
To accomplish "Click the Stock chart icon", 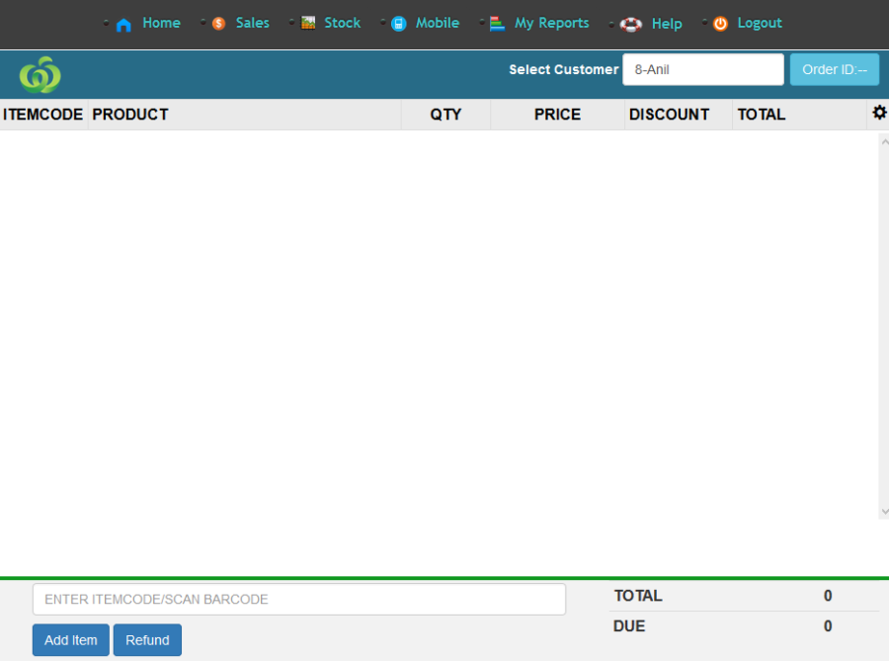I will pos(308,23).
